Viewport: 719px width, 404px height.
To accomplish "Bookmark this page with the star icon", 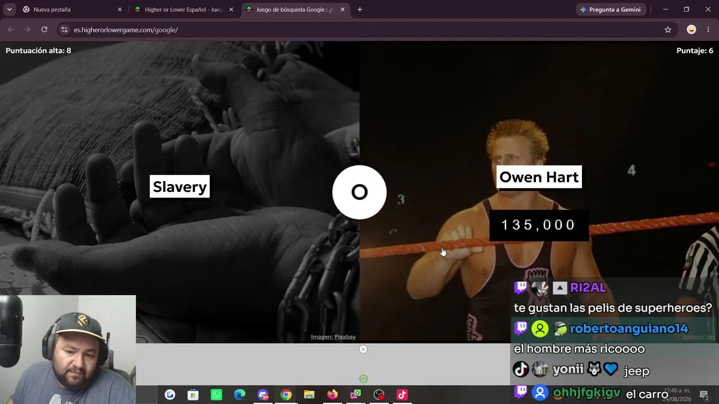I will point(668,30).
